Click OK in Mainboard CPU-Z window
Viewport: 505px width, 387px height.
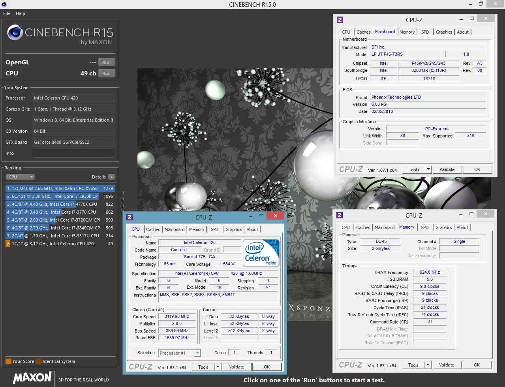click(477, 169)
